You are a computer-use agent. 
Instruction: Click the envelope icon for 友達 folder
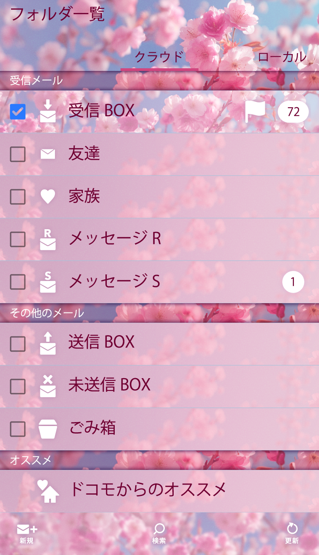coord(48,154)
